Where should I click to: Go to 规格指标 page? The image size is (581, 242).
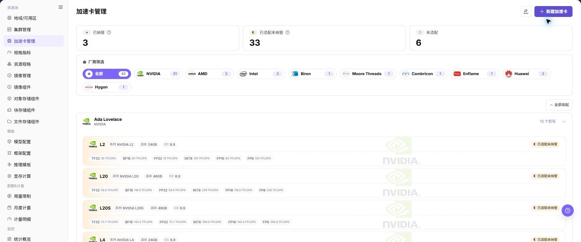(34, 53)
